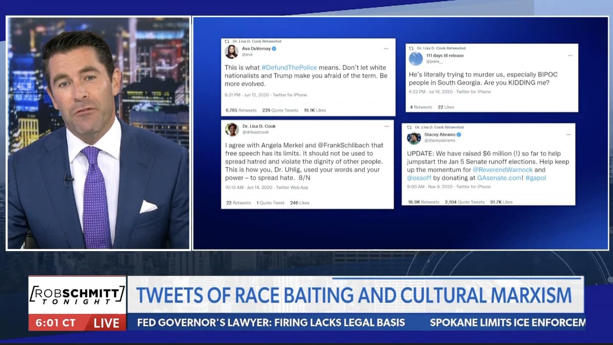View the 6,765 Retweets list
This screenshot has height=345, width=613.
(x=241, y=110)
